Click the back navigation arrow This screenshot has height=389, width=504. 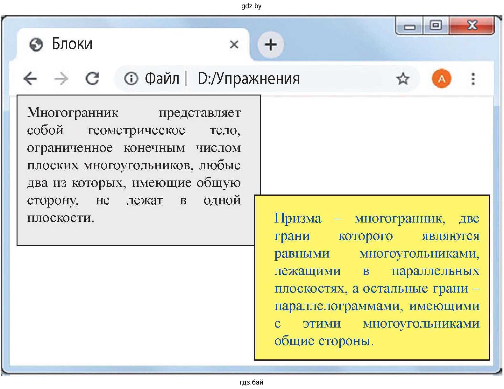31,78
